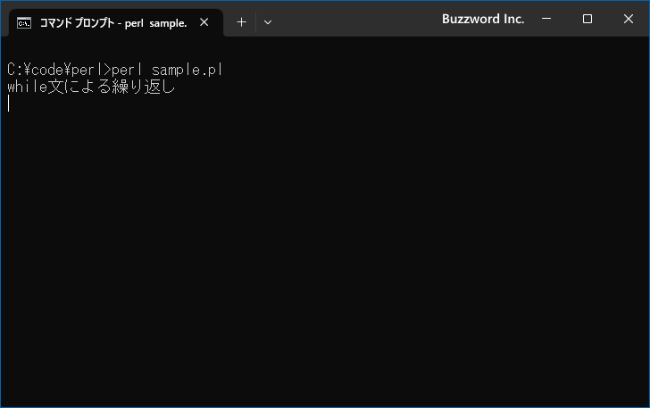This screenshot has width=650, height=408.
Task: Maximize the terminal window
Action: click(587, 19)
